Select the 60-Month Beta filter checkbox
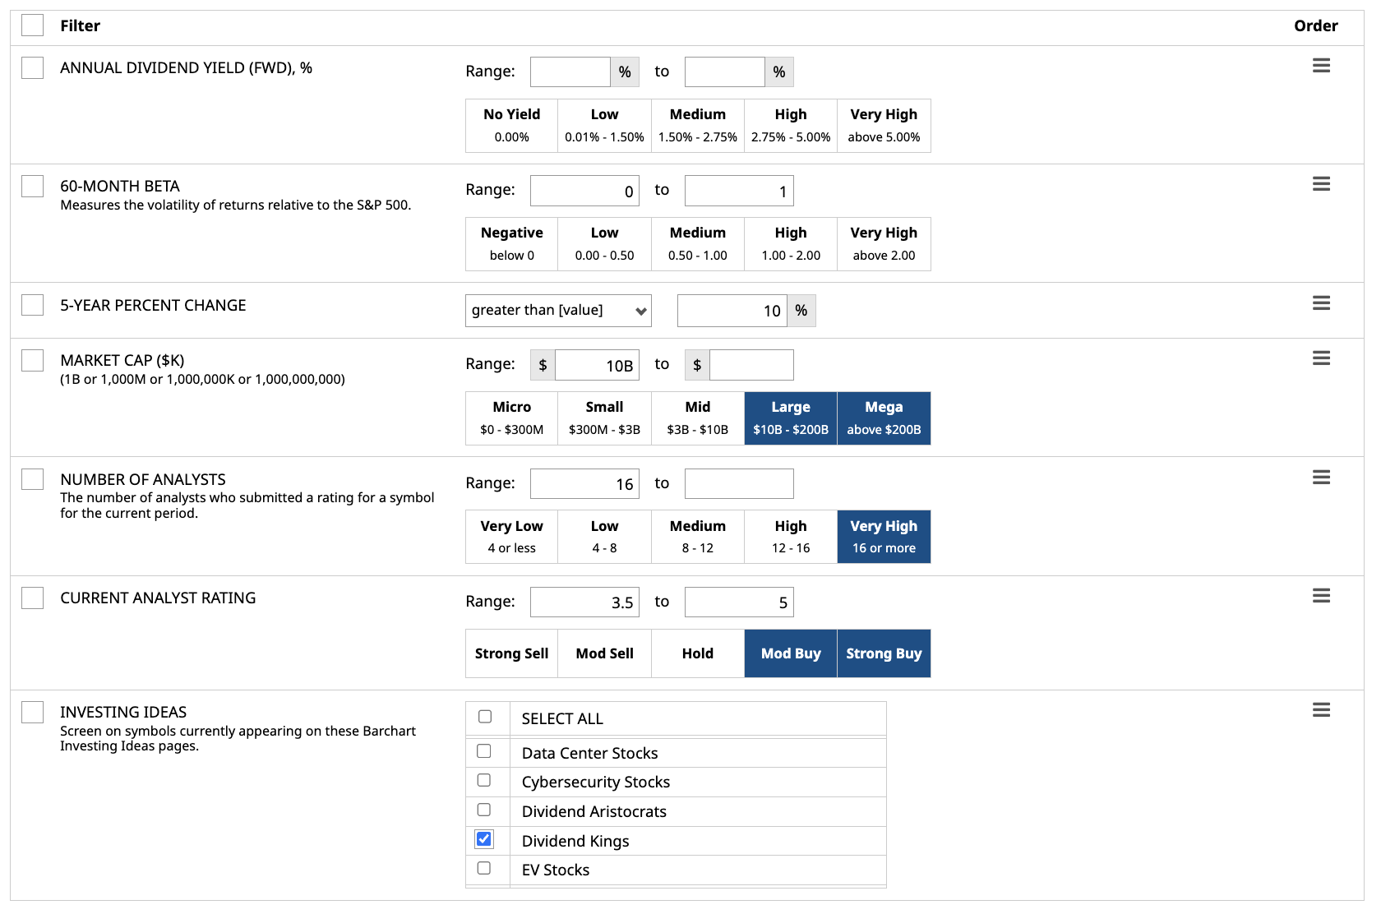 click(x=33, y=187)
